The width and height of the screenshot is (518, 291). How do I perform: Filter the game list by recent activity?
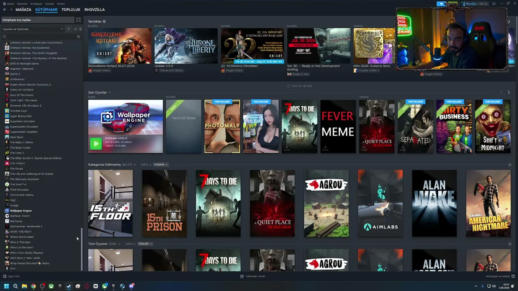pos(75,29)
